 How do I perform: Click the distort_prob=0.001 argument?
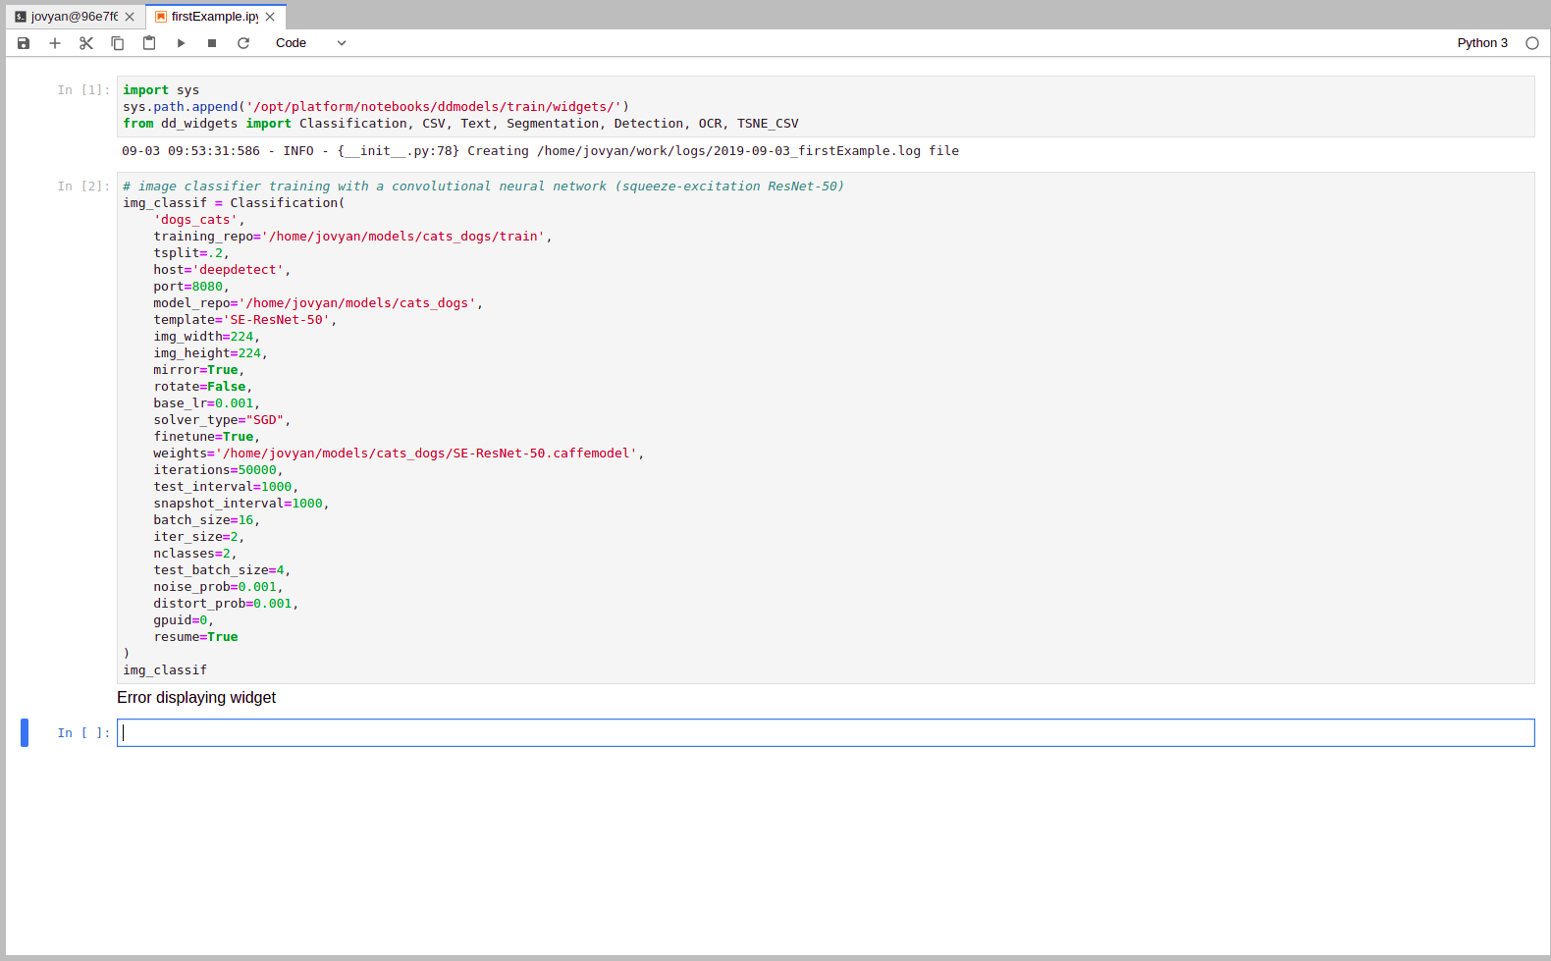[x=226, y=604]
